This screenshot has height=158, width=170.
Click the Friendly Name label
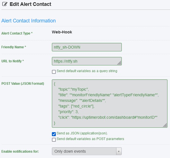pos(14,47)
